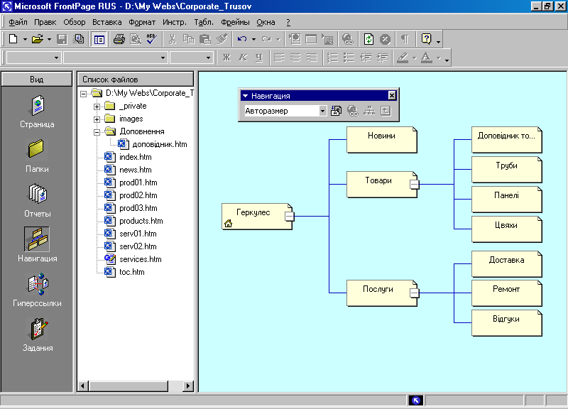Click the Numbered list icon
The width and height of the screenshot is (568, 409).
pyautogui.click(x=332, y=58)
